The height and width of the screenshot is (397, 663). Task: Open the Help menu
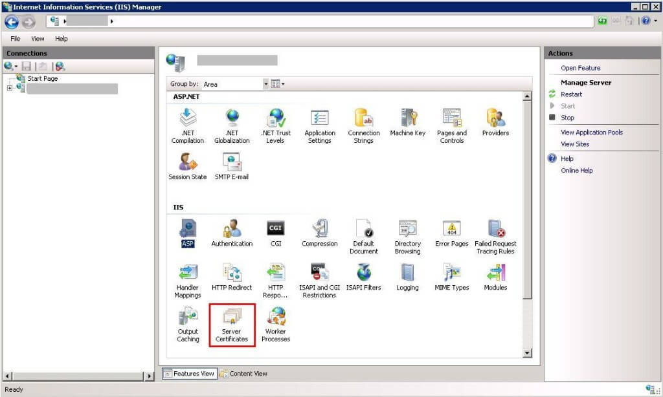point(62,38)
